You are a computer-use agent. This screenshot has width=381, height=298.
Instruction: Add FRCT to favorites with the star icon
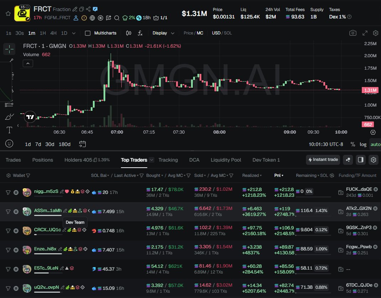point(8,13)
